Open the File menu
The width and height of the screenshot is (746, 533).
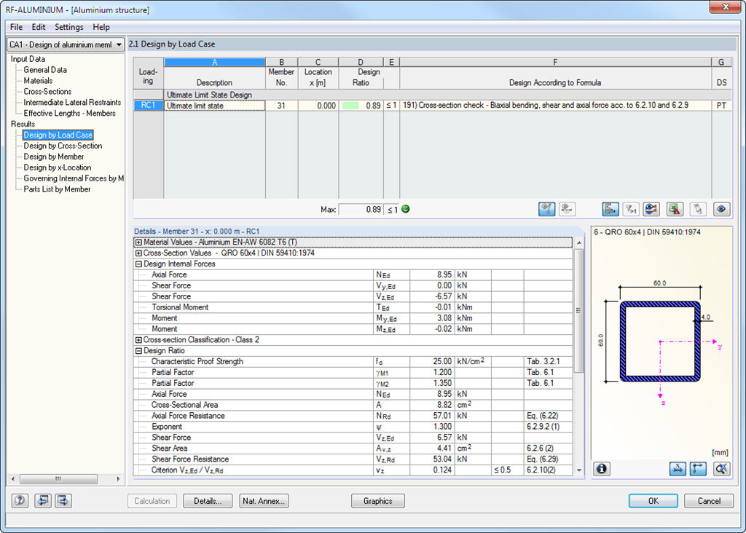[x=16, y=27]
